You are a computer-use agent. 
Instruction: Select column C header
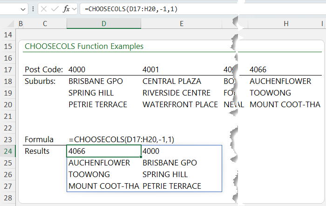coord(45,23)
